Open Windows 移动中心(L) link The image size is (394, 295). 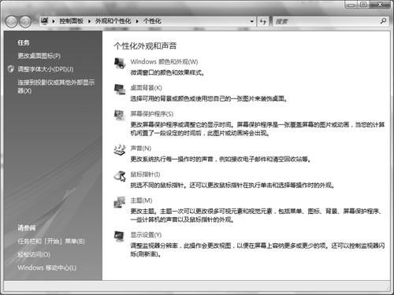coord(47,267)
